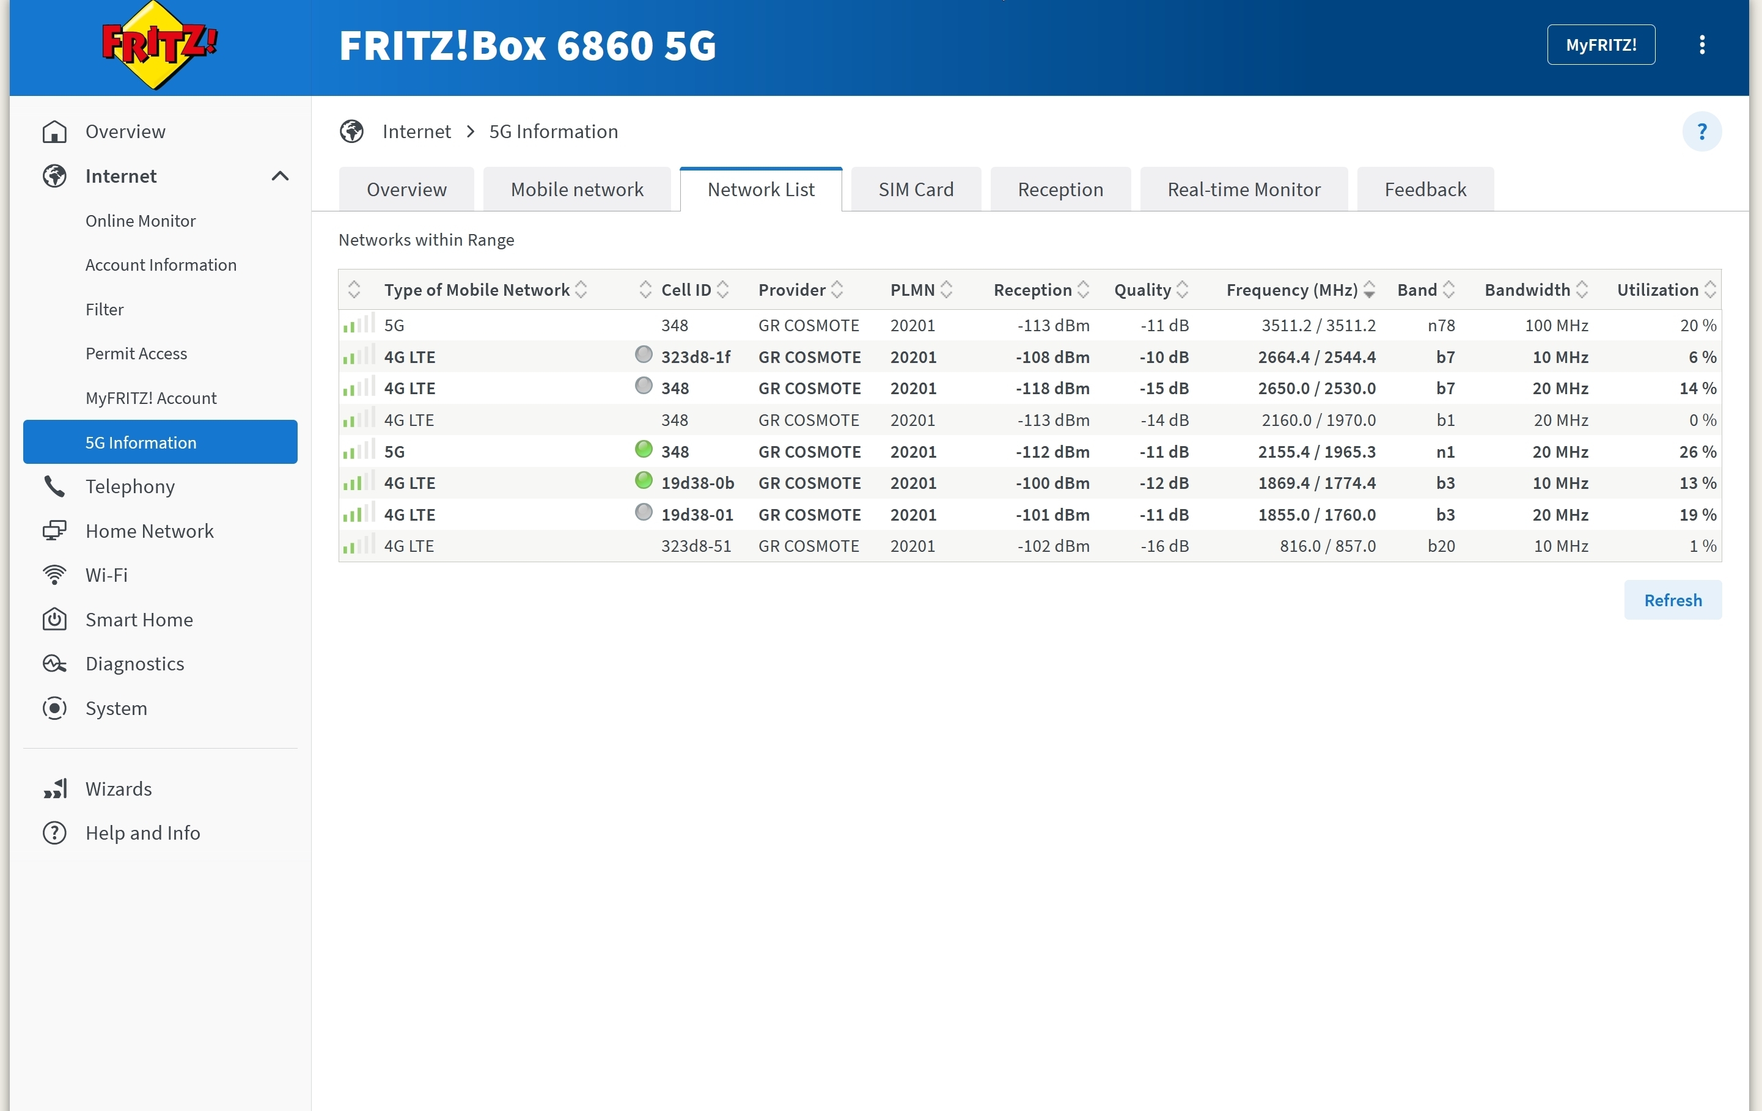Click the Smart Home power icon
This screenshot has height=1111, width=1762.
[x=55, y=619]
